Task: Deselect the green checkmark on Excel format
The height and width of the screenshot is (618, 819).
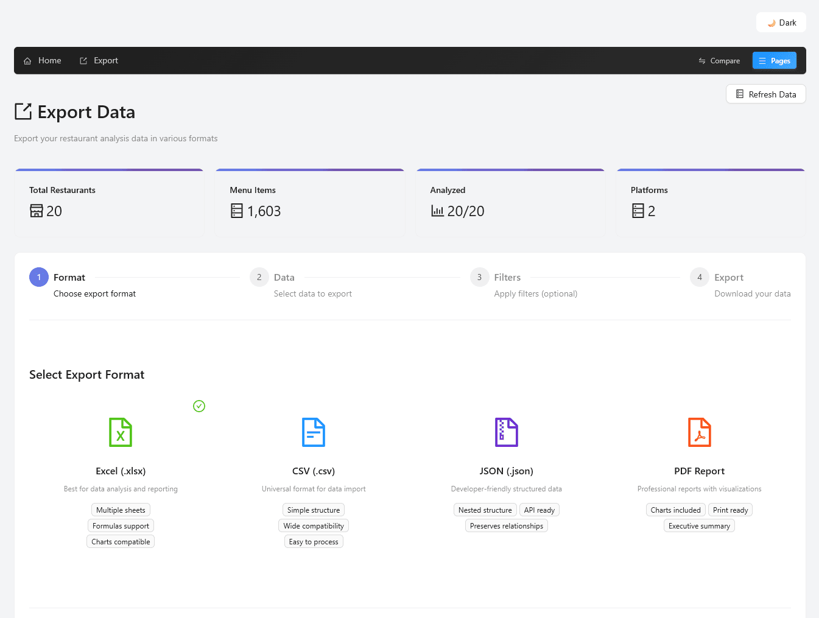Action: point(199,406)
